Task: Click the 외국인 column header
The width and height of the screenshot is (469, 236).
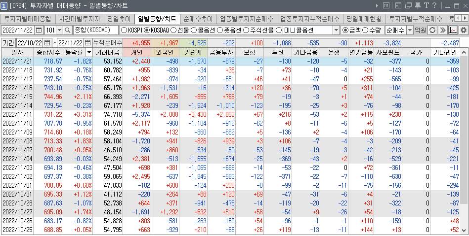Action: [x=167, y=52]
